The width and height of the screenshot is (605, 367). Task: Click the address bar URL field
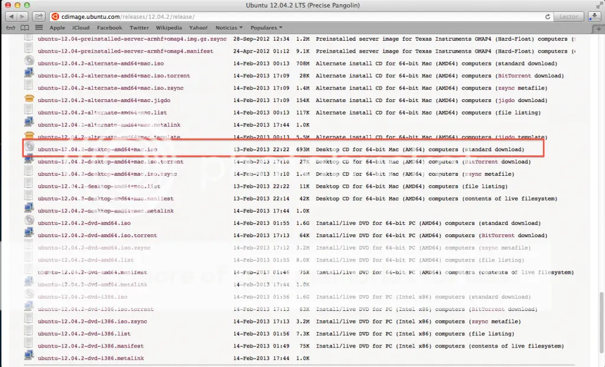301,17
